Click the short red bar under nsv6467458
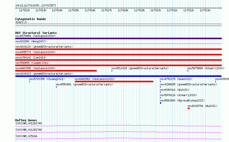 (56, 71)
